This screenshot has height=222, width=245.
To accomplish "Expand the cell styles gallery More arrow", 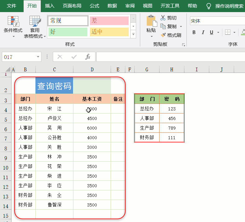I will click(133, 34).
